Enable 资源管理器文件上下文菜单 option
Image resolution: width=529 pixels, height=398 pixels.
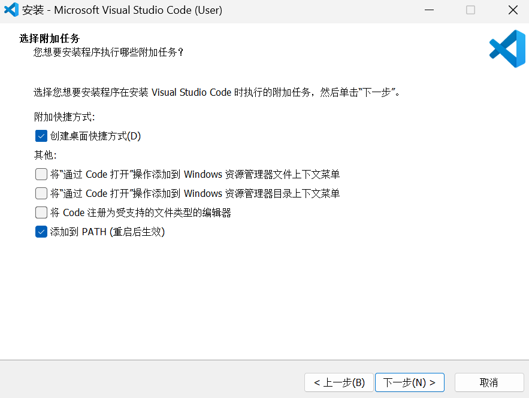pos(41,174)
